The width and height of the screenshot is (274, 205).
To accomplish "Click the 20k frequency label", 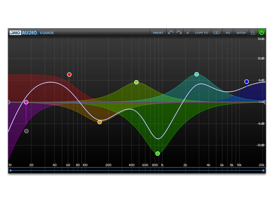I will pos(262,165).
